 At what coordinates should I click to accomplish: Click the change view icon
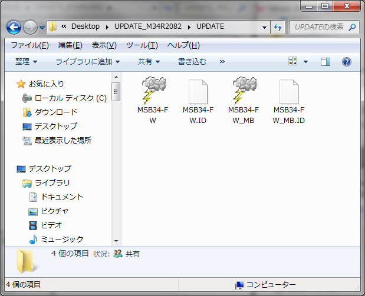[x=293, y=62]
